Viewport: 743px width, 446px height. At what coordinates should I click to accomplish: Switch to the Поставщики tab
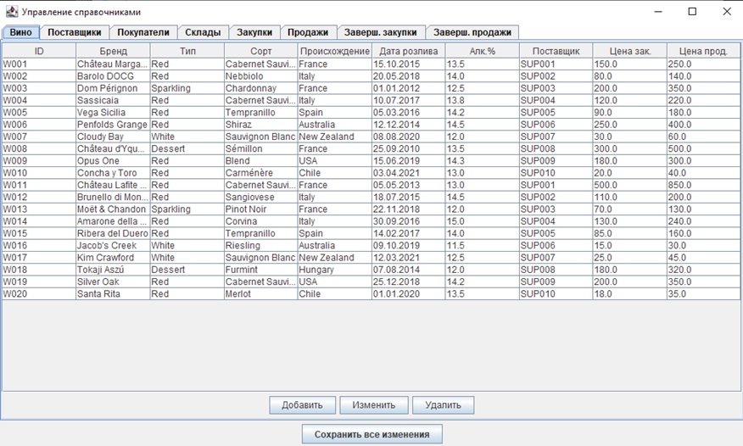[x=75, y=32]
